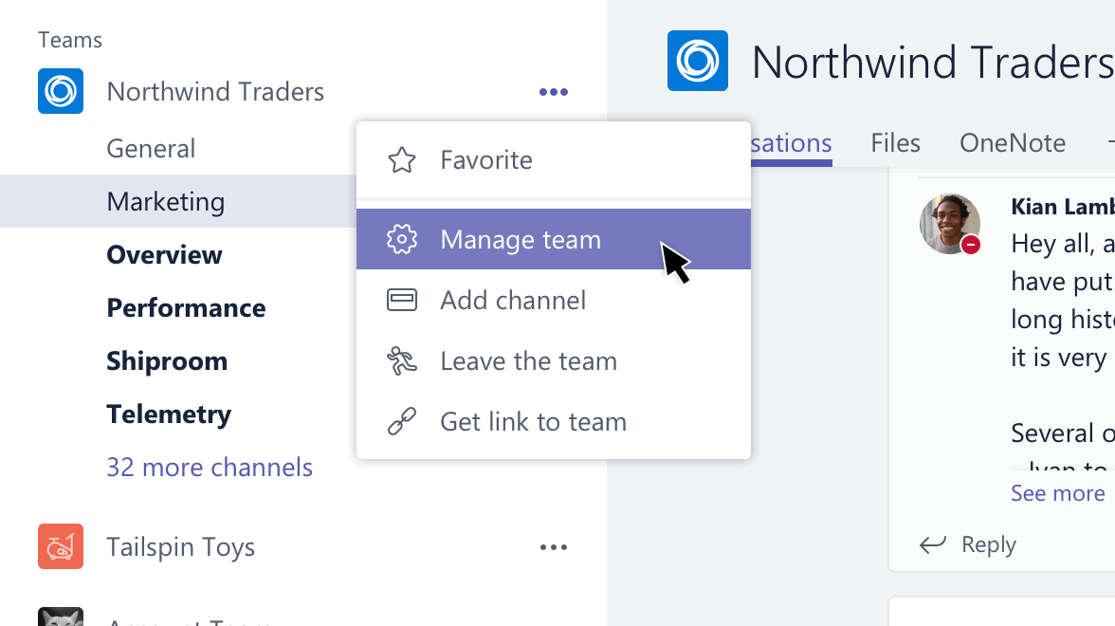Open more options for Northwind Traders
Viewport: 1115px width, 626px height.
point(553,91)
